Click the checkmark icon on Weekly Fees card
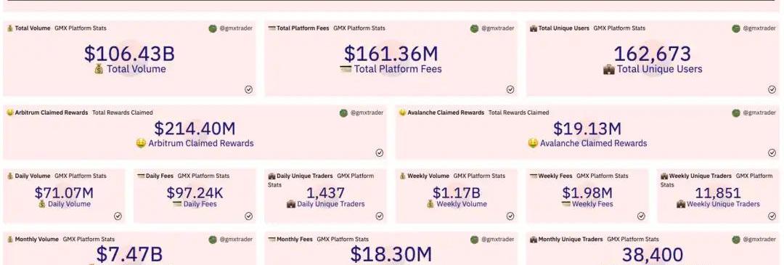 [x=641, y=216]
